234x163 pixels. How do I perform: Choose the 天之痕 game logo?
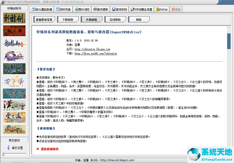(x=14, y=56)
